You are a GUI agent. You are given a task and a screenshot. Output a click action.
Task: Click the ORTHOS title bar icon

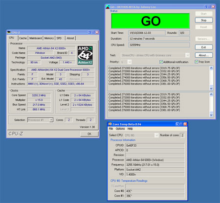(x=108, y=7)
